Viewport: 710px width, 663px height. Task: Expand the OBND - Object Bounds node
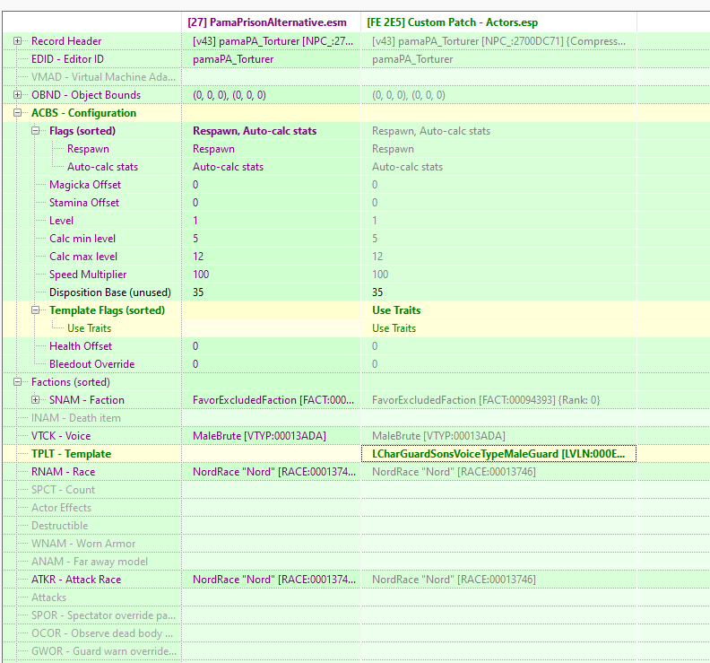pyautogui.click(x=18, y=95)
